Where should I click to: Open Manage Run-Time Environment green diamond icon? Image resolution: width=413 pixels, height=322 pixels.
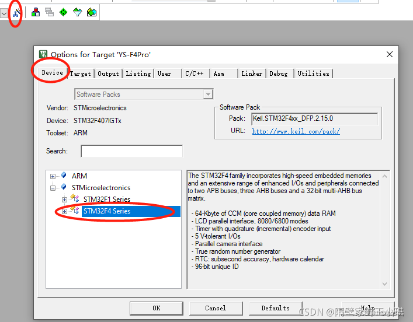coord(63,12)
